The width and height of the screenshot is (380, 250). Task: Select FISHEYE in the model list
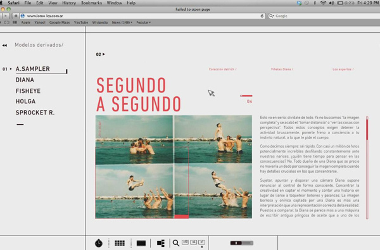[28, 91]
